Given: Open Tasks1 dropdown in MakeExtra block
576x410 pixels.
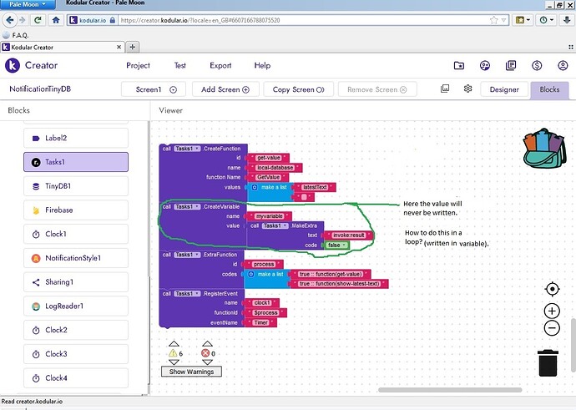Looking at the screenshot, I should [275, 225].
